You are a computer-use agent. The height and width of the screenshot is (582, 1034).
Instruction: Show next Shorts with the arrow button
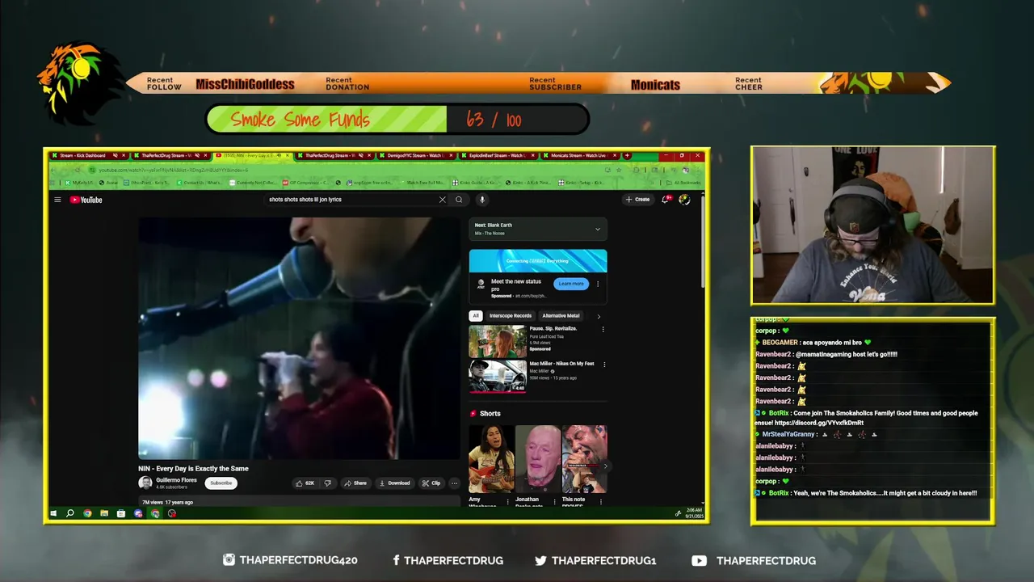tap(605, 466)
